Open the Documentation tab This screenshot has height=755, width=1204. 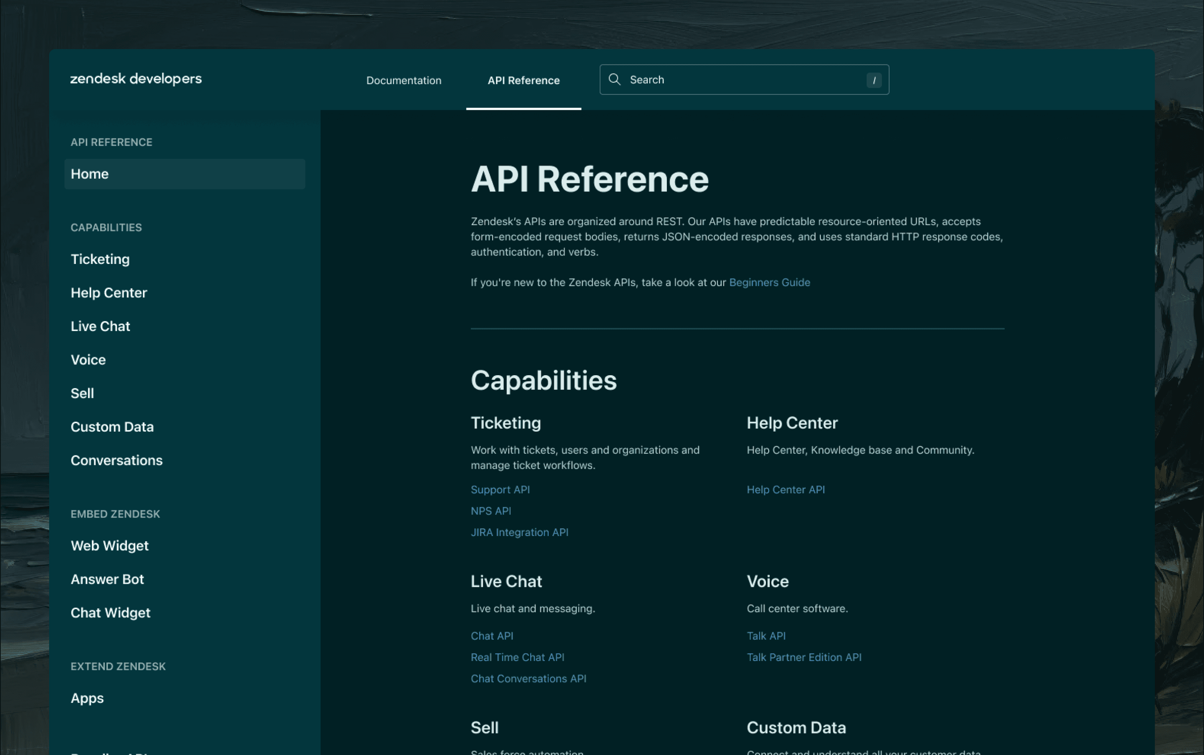tap(404, 81)
